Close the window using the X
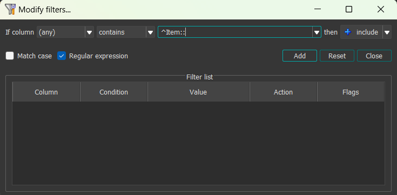This screenshot has height=195, width=397. pyautogui.click(x=381, y=9)
